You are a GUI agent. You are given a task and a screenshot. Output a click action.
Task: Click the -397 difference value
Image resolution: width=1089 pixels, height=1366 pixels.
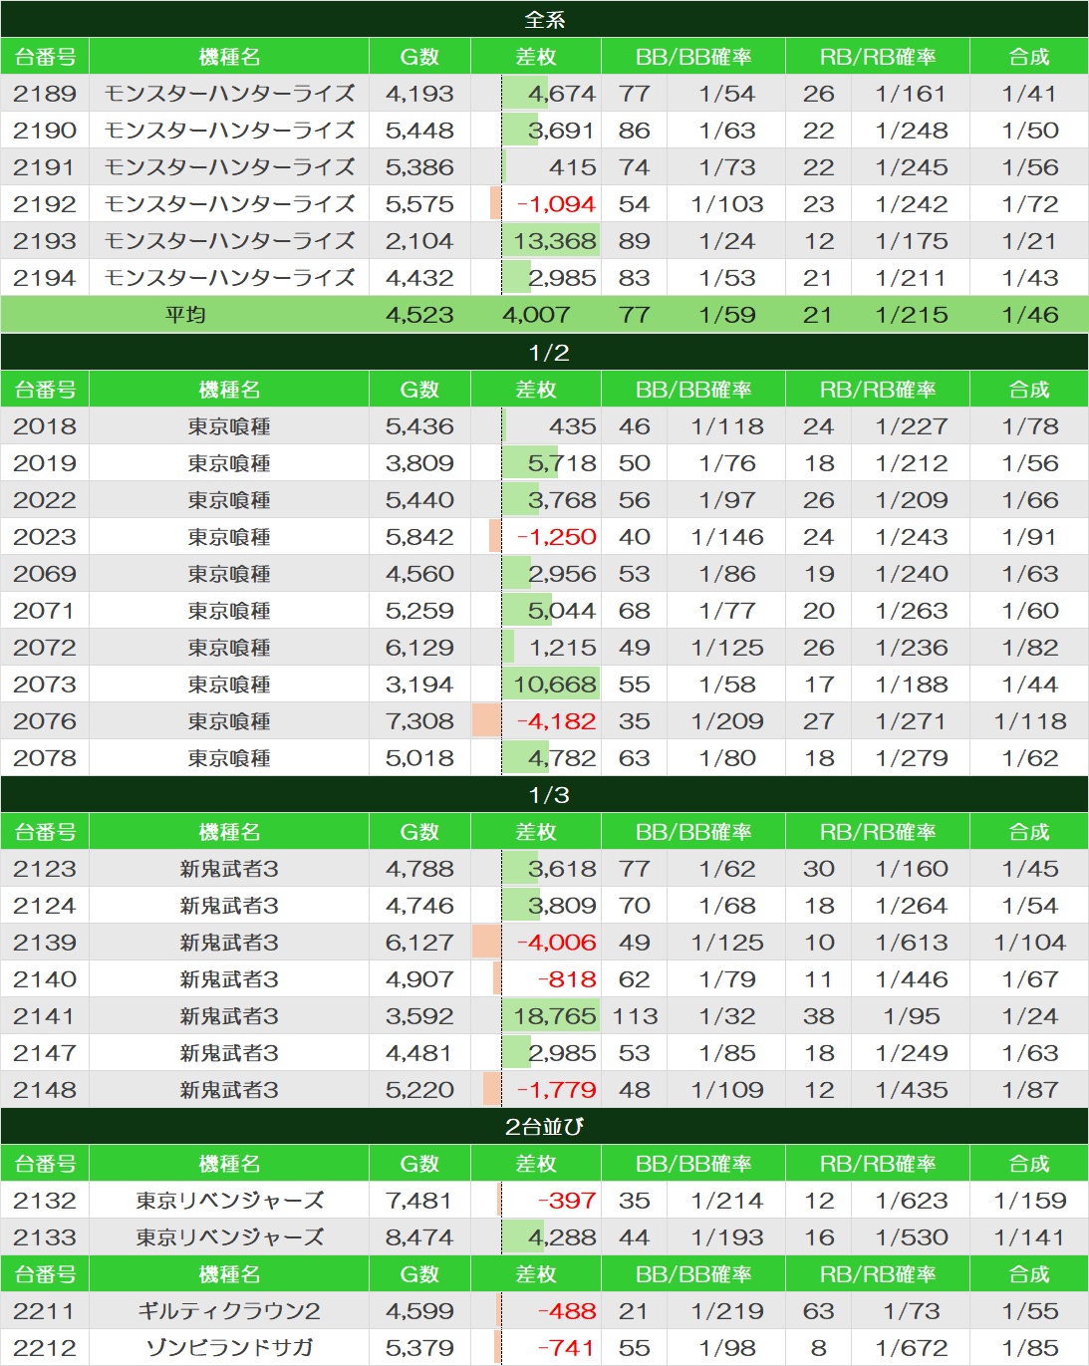click(567, 1201)
